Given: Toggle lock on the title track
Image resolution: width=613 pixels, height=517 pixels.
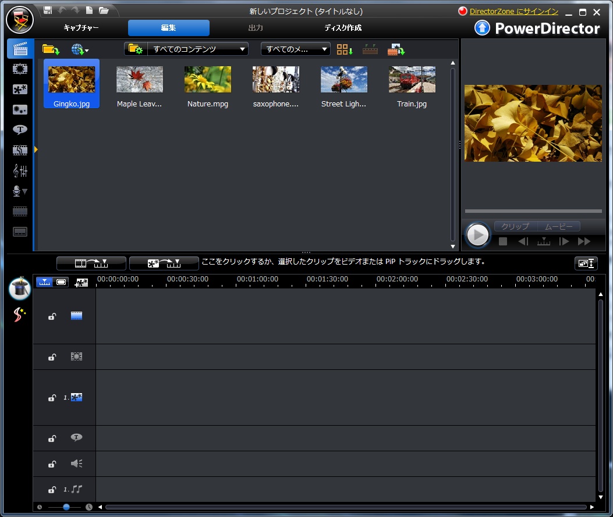Looking at the screenshot, I should click(x=52, y=438).
